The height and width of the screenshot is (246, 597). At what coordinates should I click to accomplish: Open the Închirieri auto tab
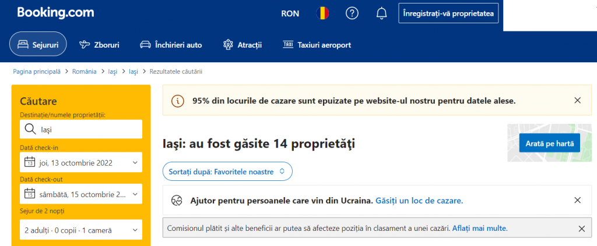pos(171,45)
